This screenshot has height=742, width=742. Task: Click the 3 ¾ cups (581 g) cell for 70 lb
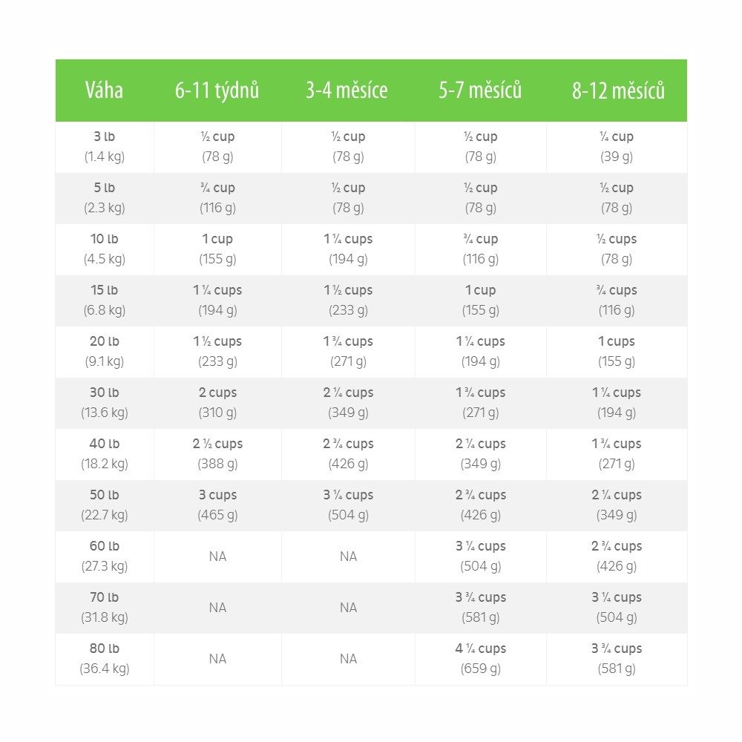(x=481, y=608)
